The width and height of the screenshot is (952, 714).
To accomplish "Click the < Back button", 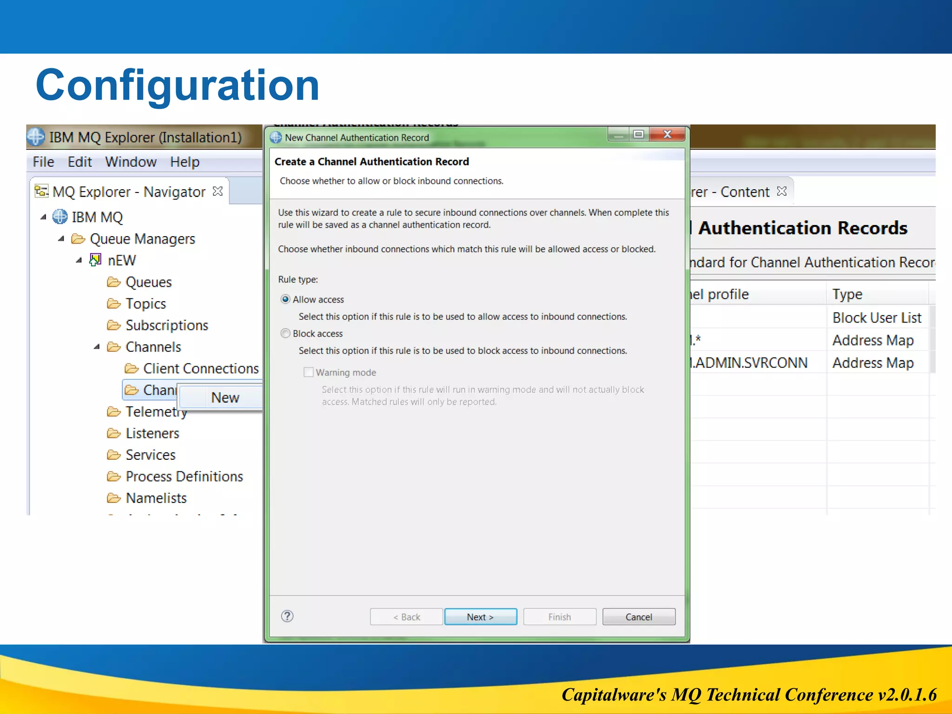I will tap(406, 617).
